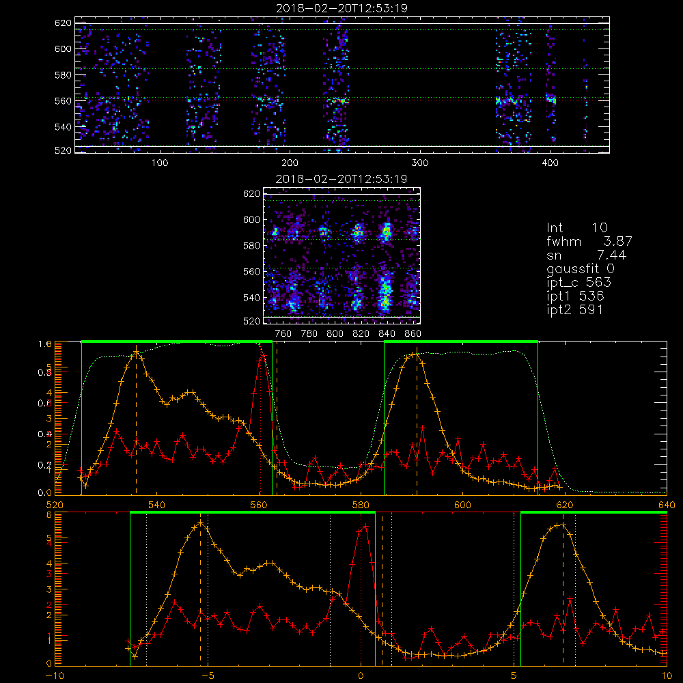Click the 100 tick label of the top plot
This screenshot has height=683, width=683.
point(160,163)
